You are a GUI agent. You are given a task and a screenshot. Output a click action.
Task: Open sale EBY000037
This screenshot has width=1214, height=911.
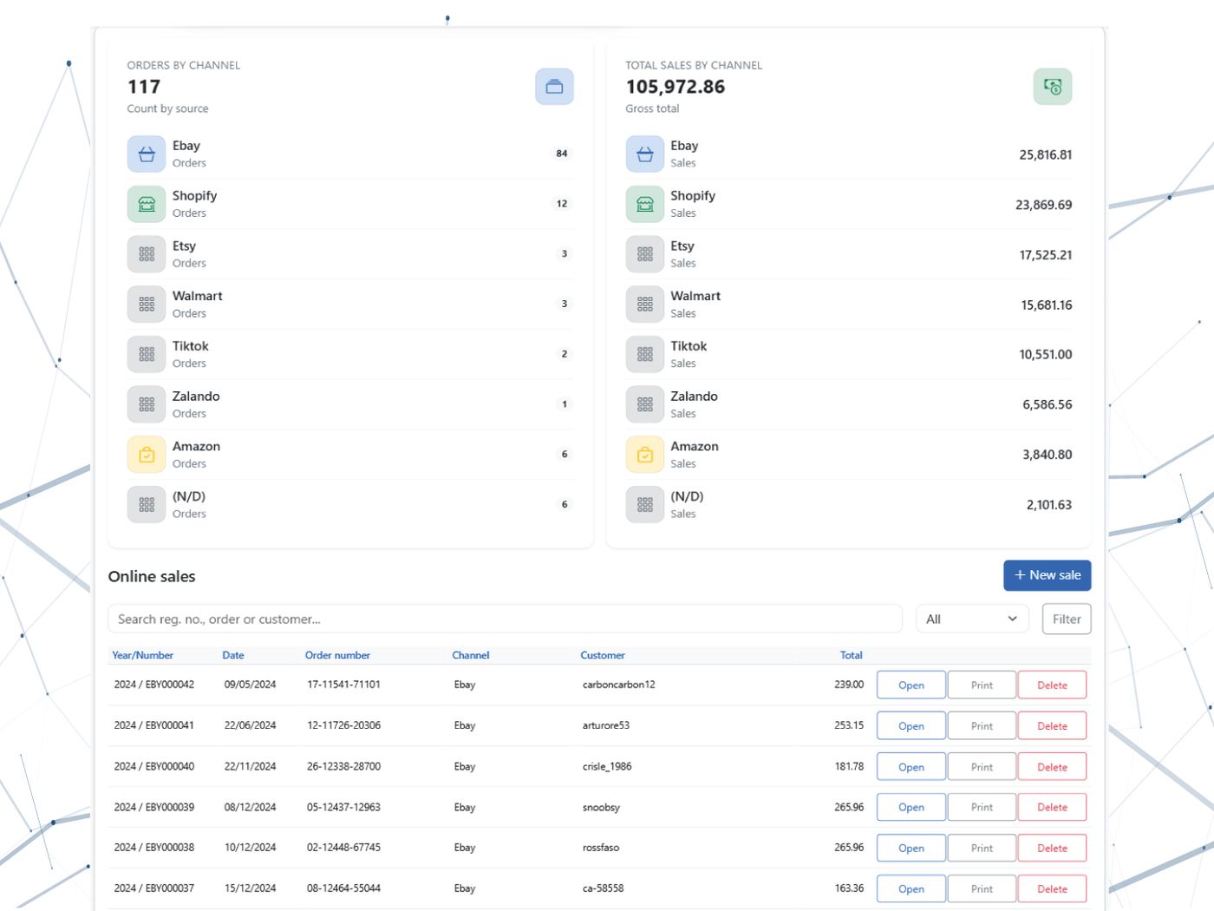coord(911,889)
